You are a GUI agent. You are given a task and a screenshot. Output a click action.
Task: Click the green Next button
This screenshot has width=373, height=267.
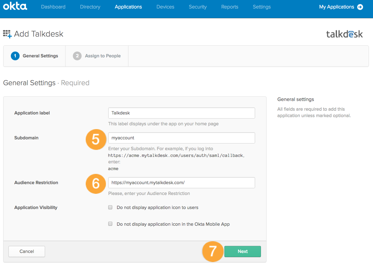point(243,251)
